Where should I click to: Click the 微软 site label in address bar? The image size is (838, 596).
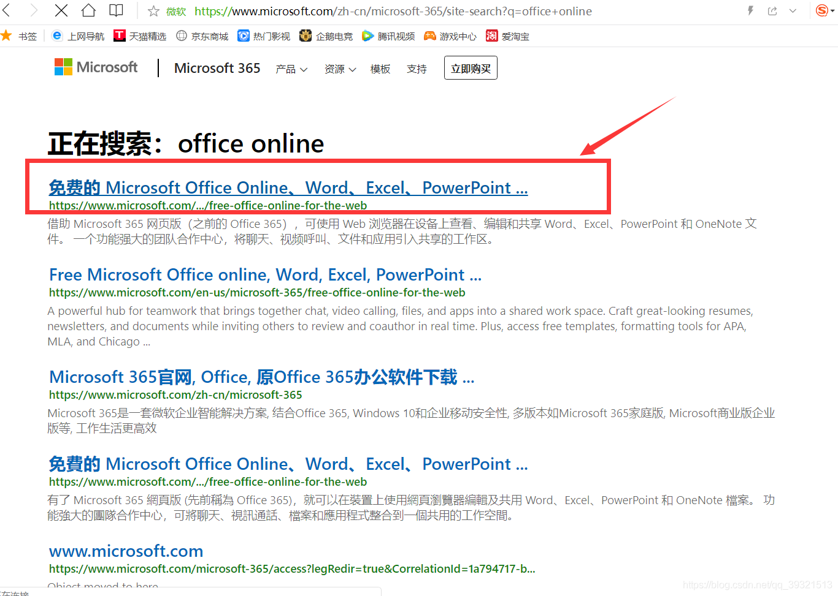[176, 11]
